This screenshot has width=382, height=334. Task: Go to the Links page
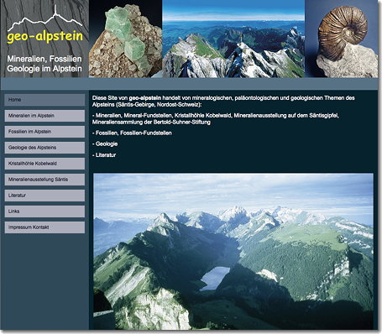click(44, 211)
